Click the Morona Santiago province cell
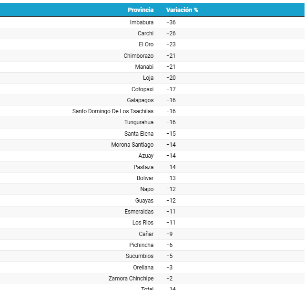 point(132,145)
